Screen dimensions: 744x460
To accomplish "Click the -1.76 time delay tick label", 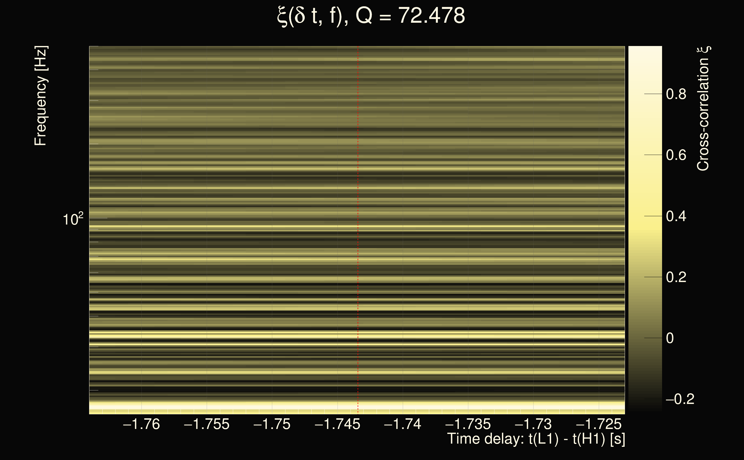I will click(x=141, y=424).
